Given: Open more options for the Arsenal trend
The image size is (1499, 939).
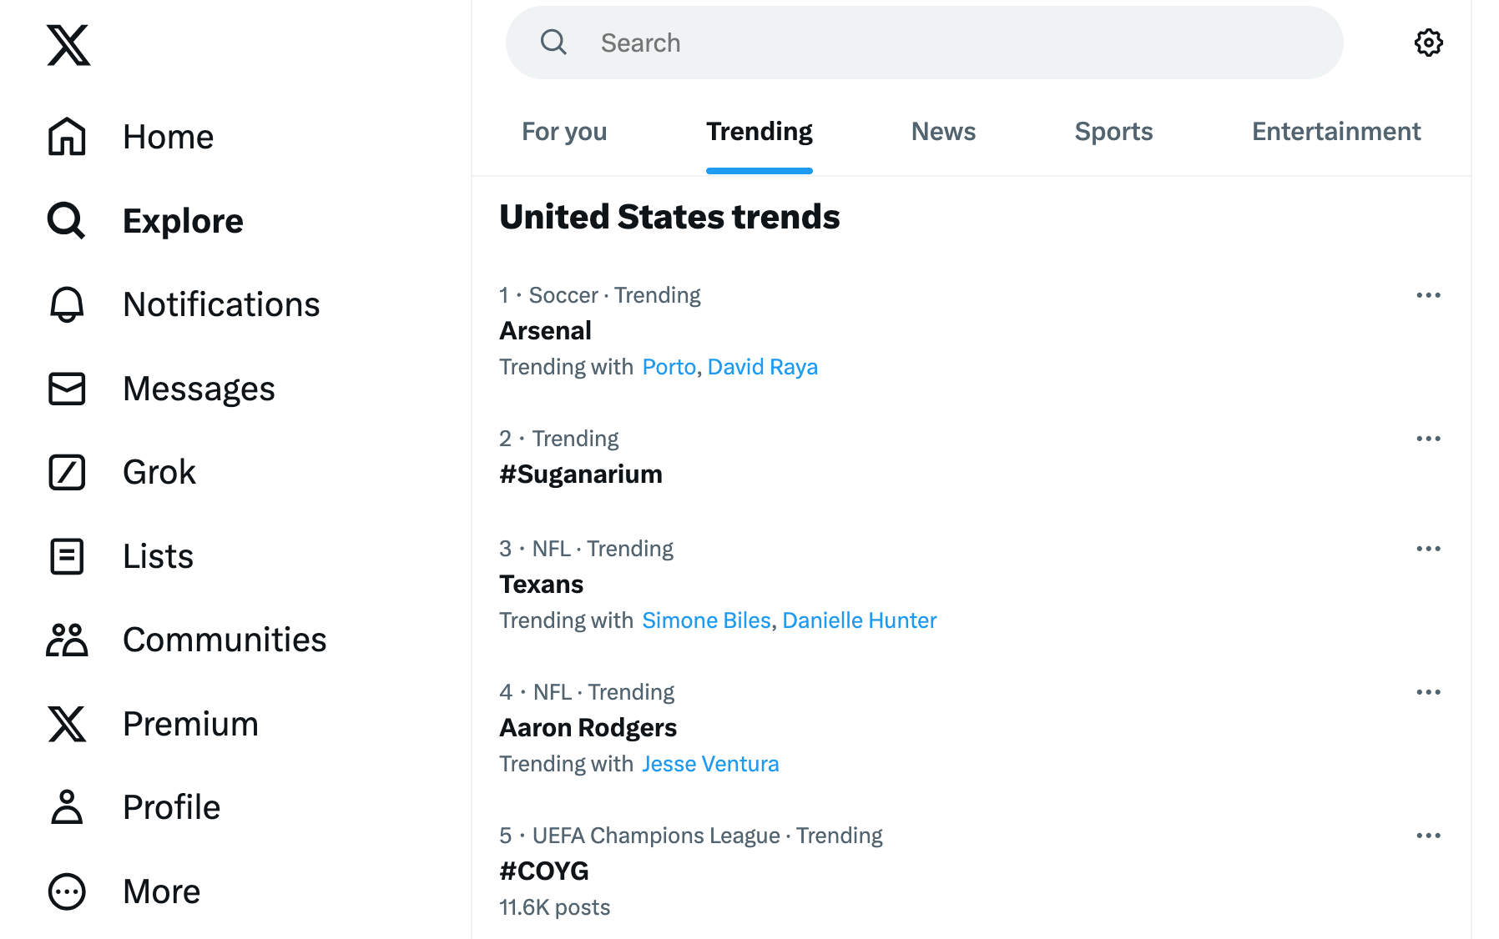Looking at the screenshot, I should [1430, 294].
